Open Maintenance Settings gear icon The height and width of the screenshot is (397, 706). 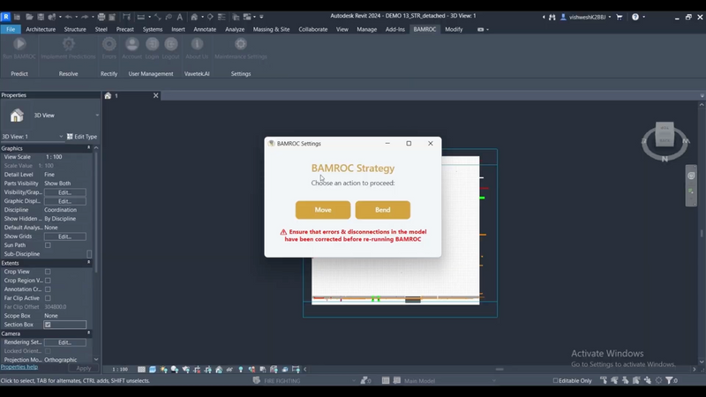coord(241,44)
